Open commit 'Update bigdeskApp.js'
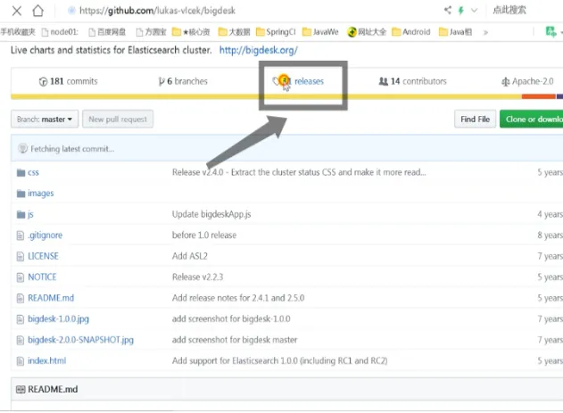This screenshot has width=563, height=413. tap(211, 215)
